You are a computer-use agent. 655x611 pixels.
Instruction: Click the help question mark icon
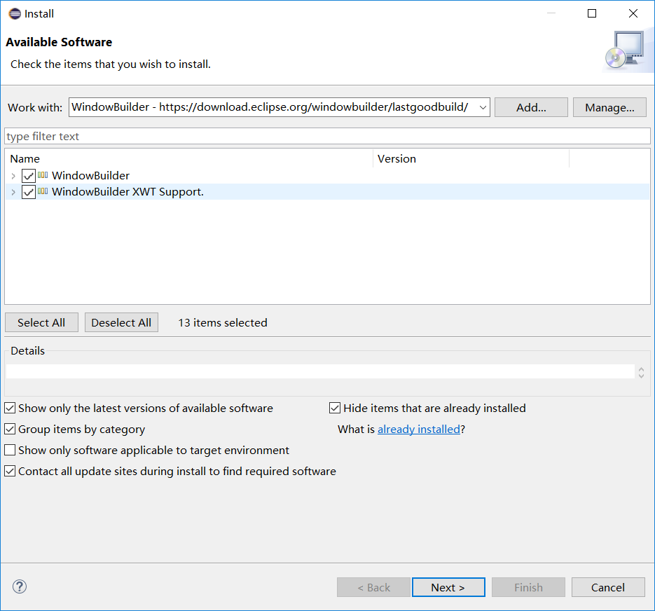click(x=19, y=586)
